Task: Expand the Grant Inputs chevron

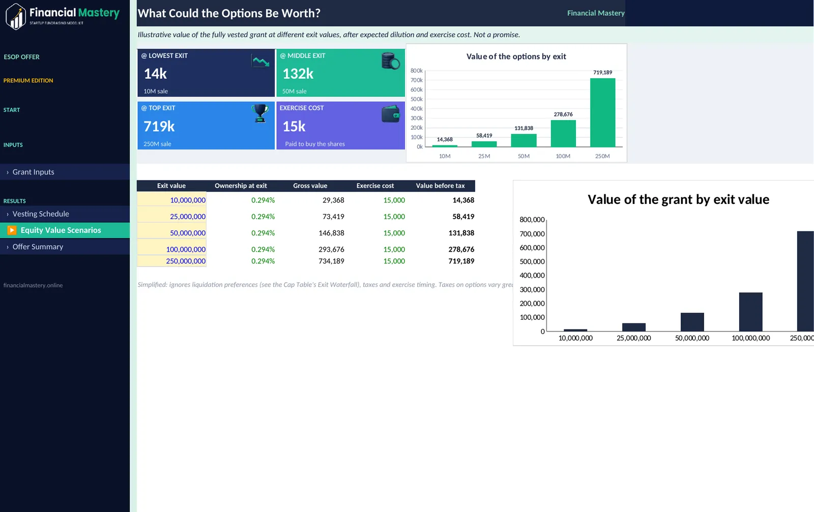Action: [x=8, y=172]
